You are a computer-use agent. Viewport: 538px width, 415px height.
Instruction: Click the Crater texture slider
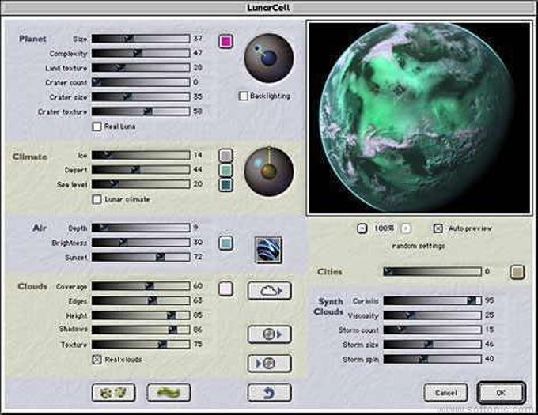(x=141, y=111)
